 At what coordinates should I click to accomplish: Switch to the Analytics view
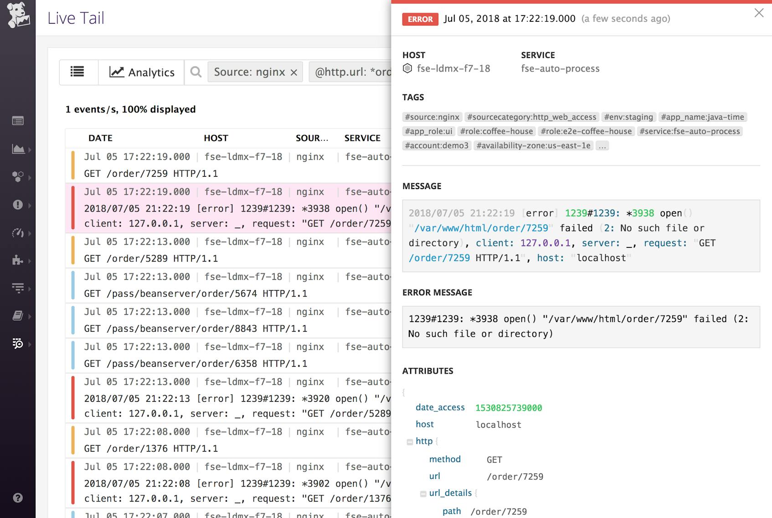tap(141, 72)
